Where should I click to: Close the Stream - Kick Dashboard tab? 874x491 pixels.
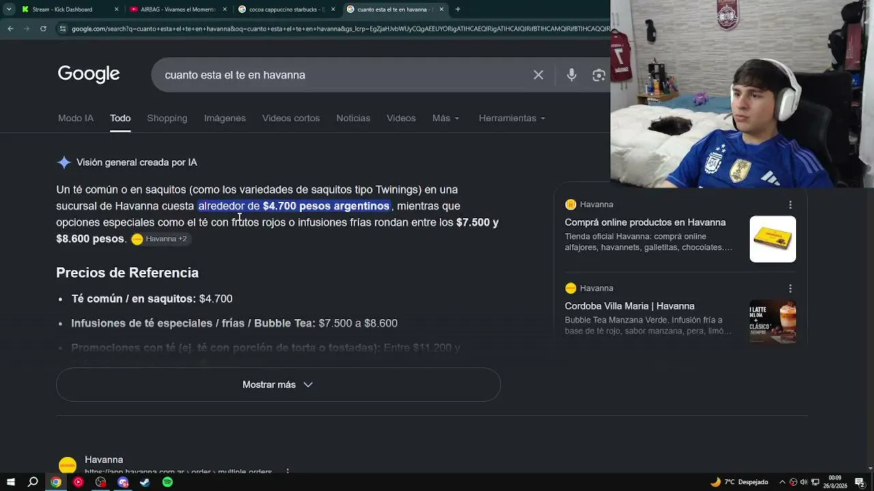click(x=117, y=10)
